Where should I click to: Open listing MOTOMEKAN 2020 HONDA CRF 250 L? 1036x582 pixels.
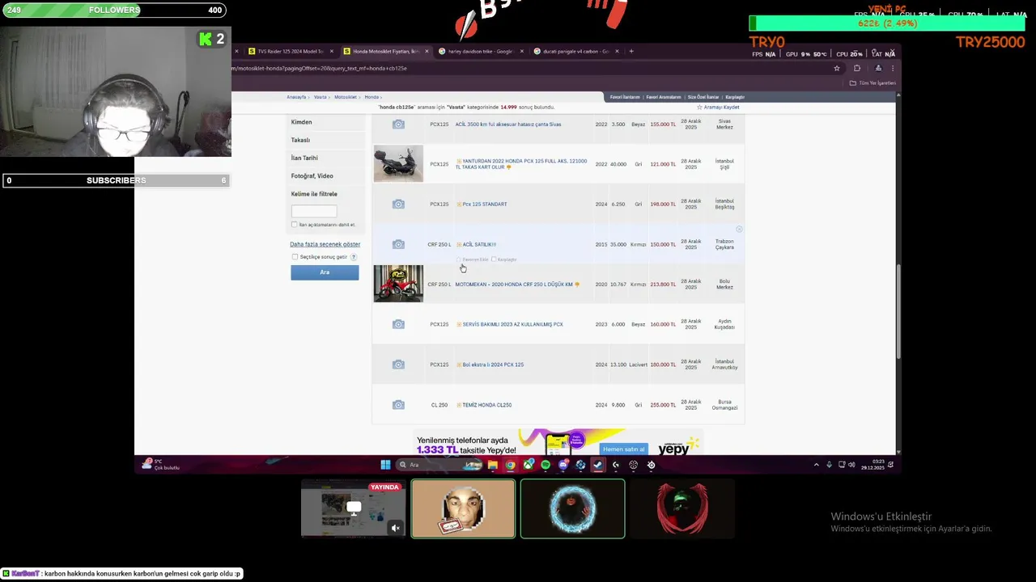pyautogui.click(x=515, y=285)
